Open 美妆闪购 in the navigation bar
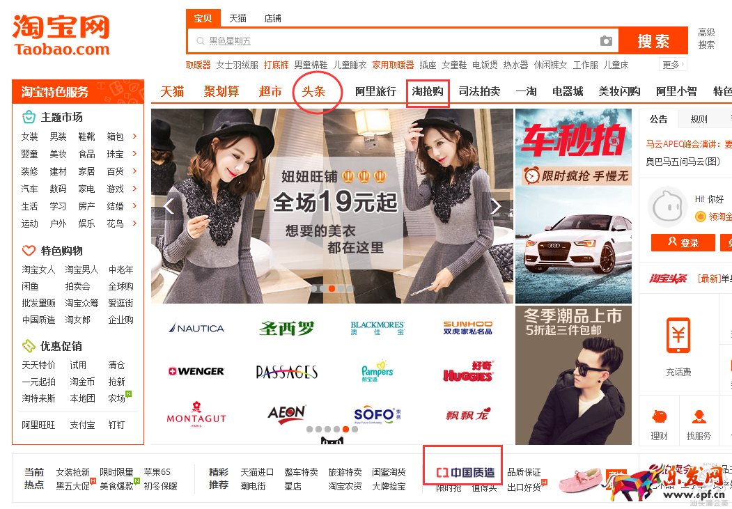Screen dimensions: 732x509 click(619, 91)
